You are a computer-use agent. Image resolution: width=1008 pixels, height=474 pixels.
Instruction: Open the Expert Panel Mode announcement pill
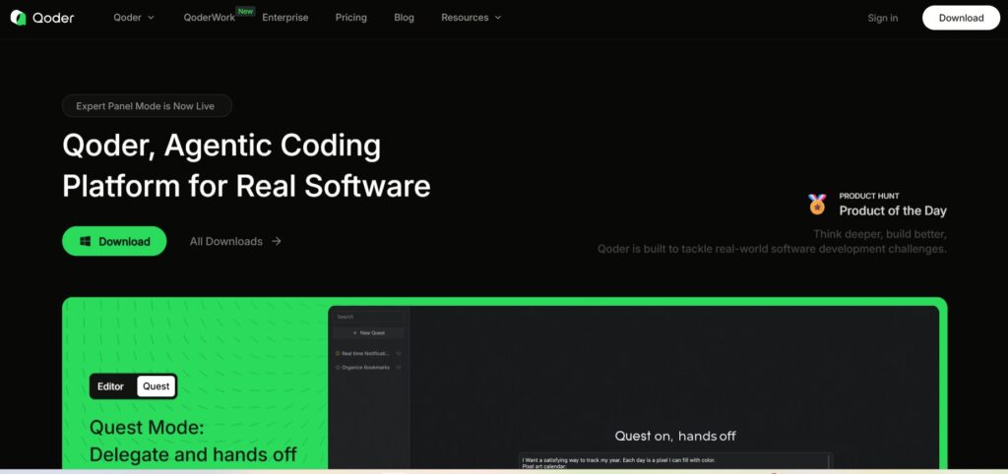pyautogui.click(x=147, y=106)
